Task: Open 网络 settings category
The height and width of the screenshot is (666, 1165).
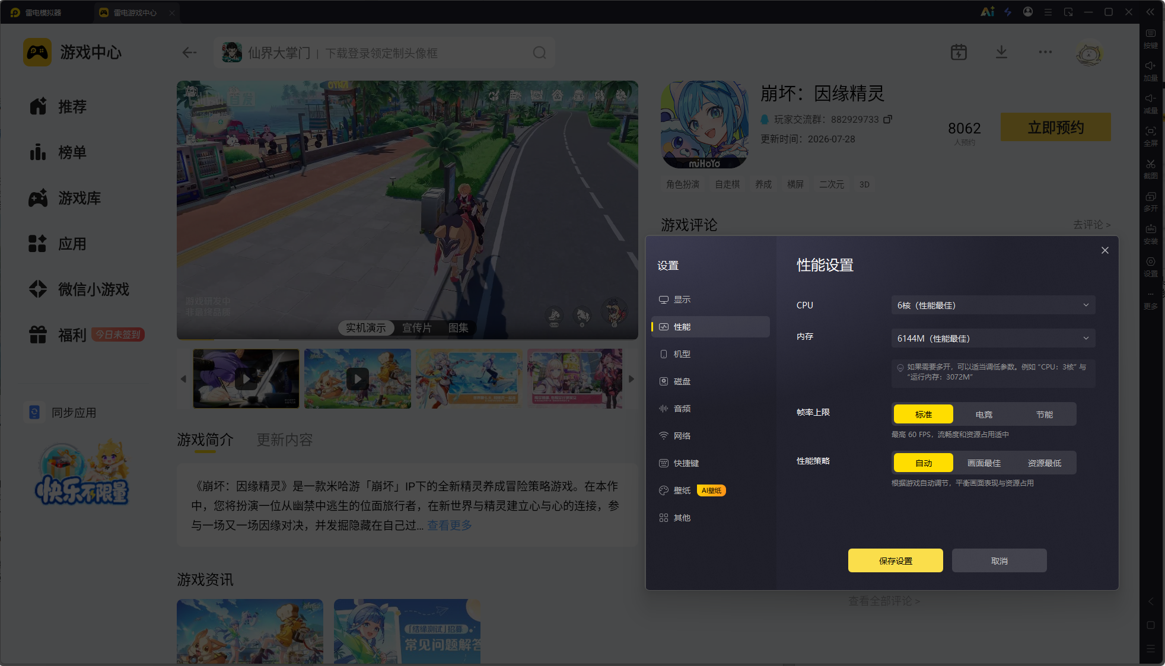Action: [710, 436]
